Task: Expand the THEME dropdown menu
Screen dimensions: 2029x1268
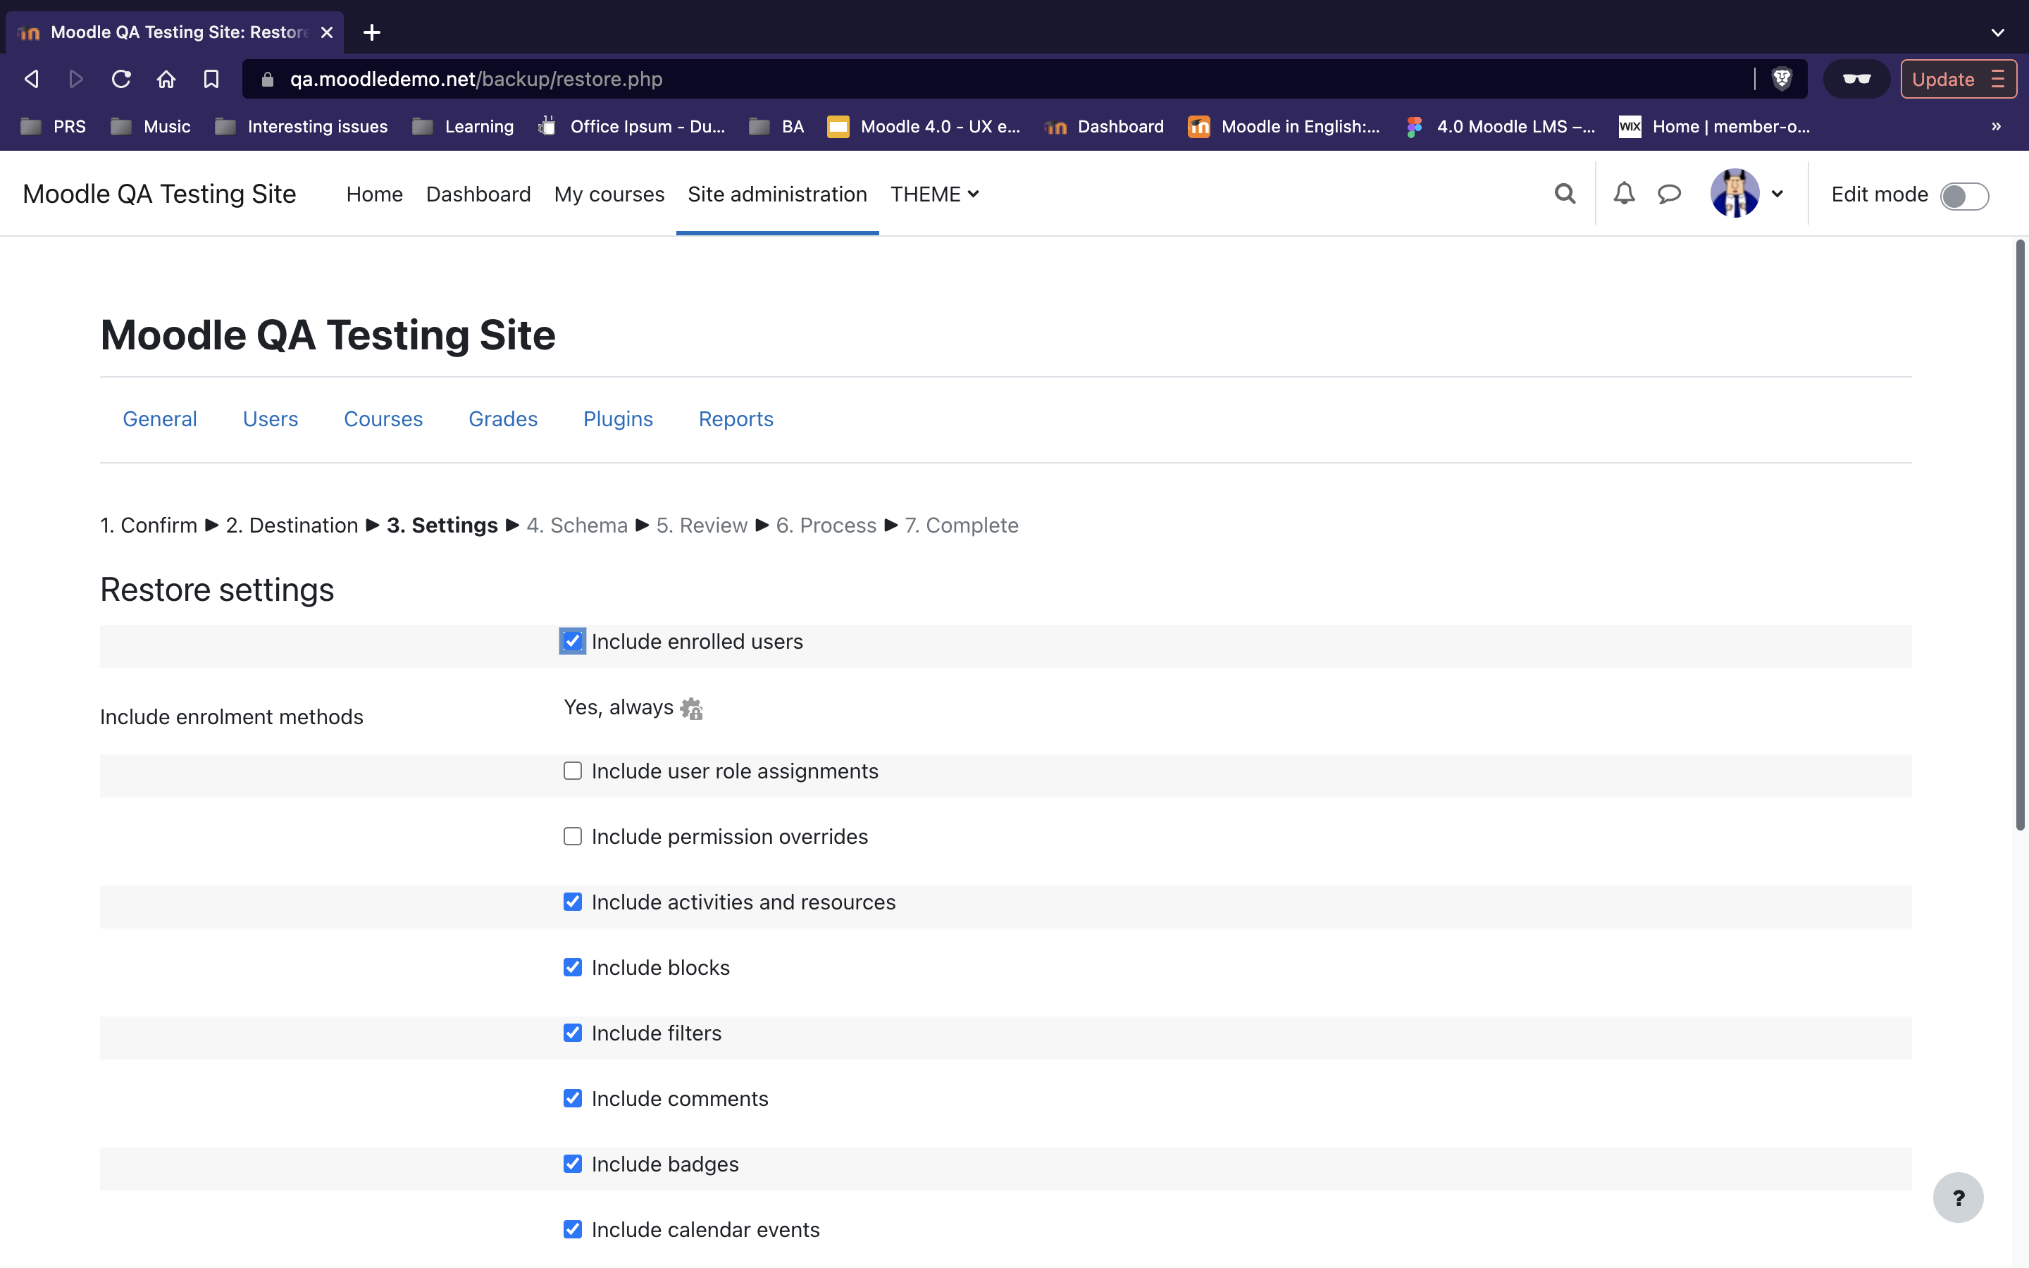Action: pos(935,194)
